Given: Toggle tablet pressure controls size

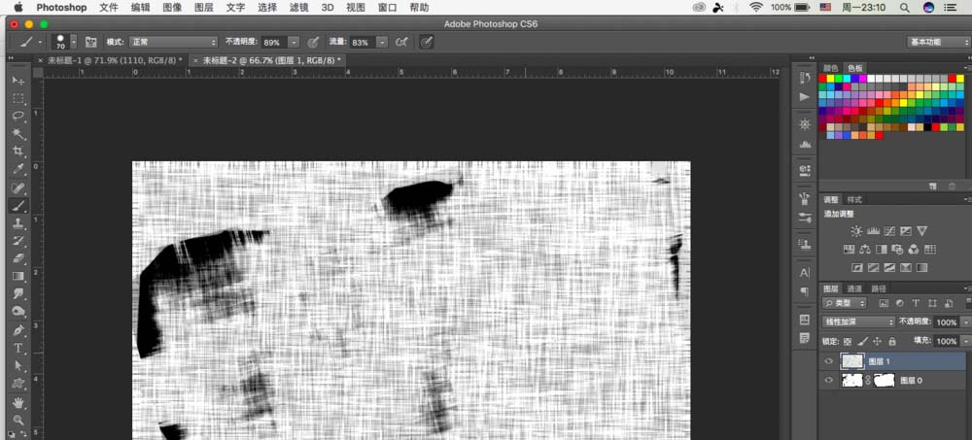Looking at the screenshot, I should 427,42.
